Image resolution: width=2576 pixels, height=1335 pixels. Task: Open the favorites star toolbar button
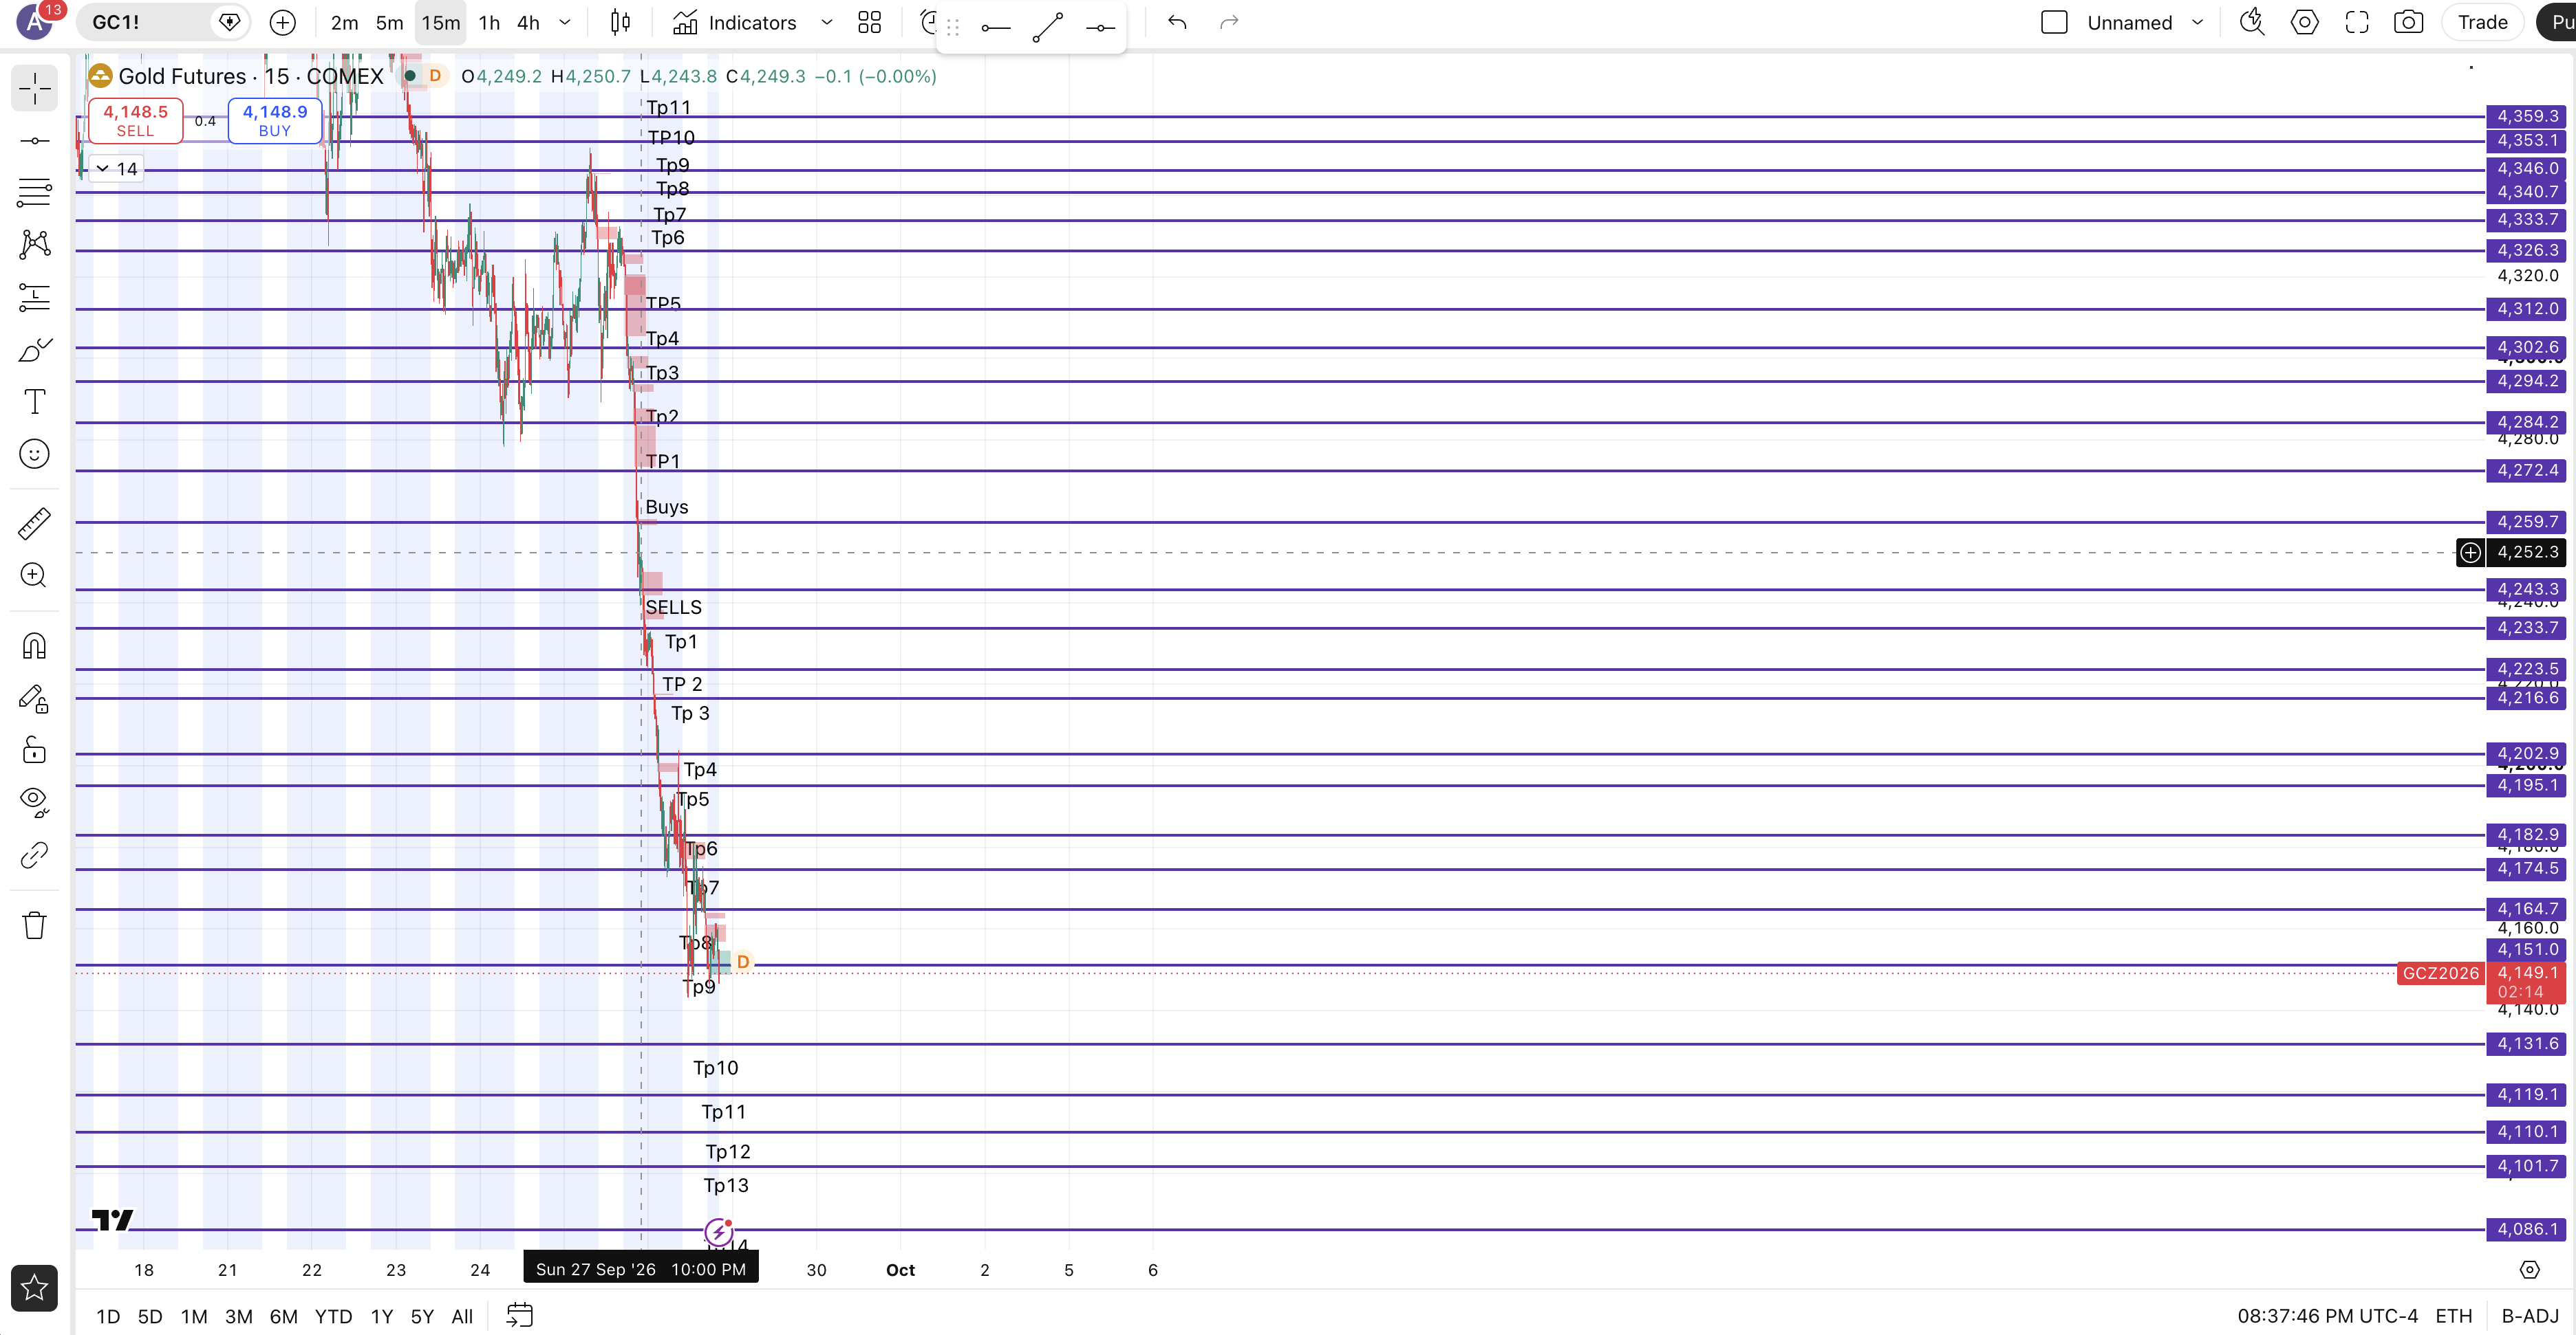pos(34,1288)
